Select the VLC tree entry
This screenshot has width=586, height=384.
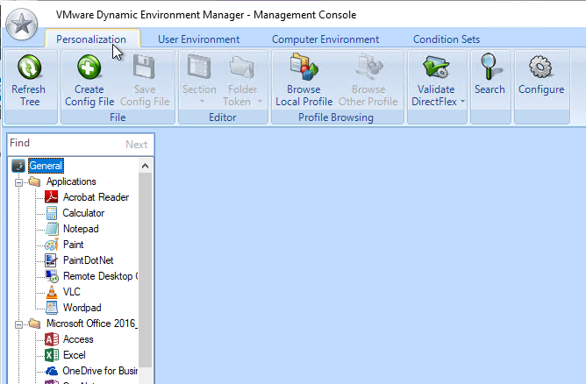pyautogui.click(x=71, y=292)
